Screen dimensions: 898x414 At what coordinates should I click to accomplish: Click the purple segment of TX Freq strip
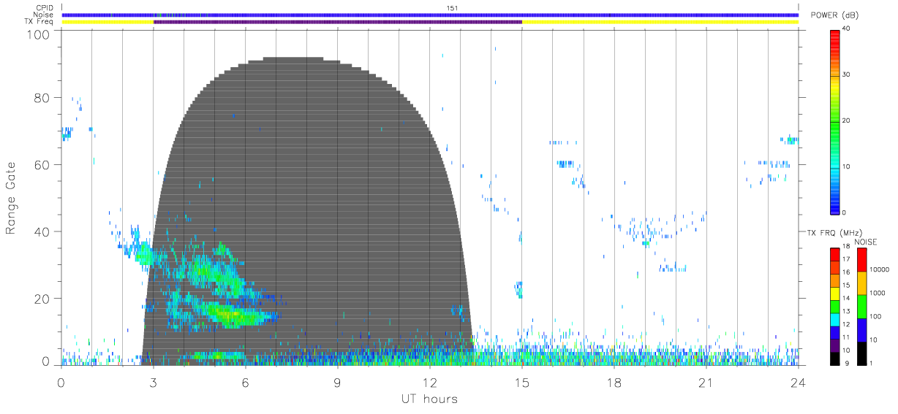(x=338, y=22)
